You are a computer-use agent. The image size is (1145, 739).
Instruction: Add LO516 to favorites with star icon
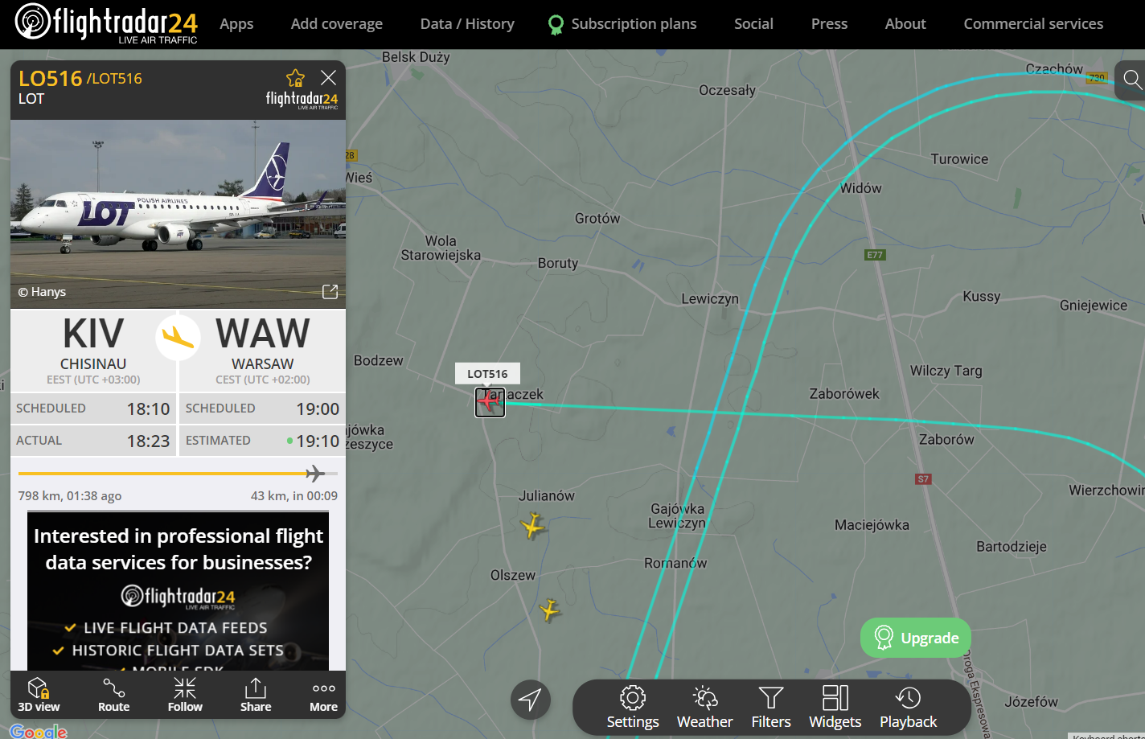point(295,78)
